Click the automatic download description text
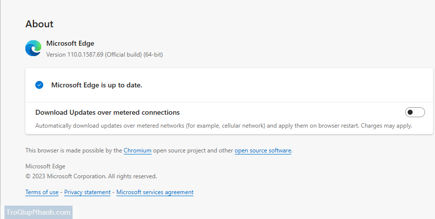Viewport: 435px width, 219px height. 223,126
